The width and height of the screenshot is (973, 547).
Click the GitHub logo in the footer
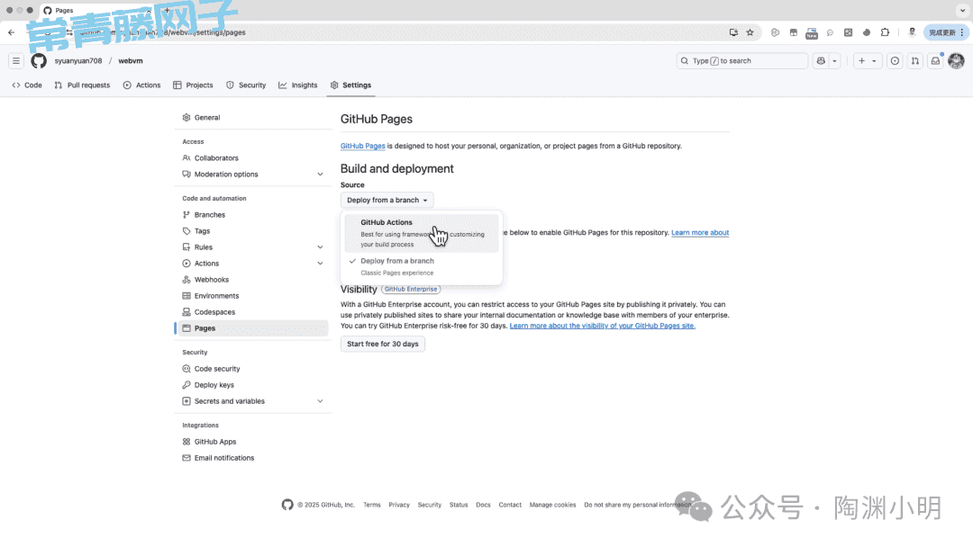click(287, 505)
